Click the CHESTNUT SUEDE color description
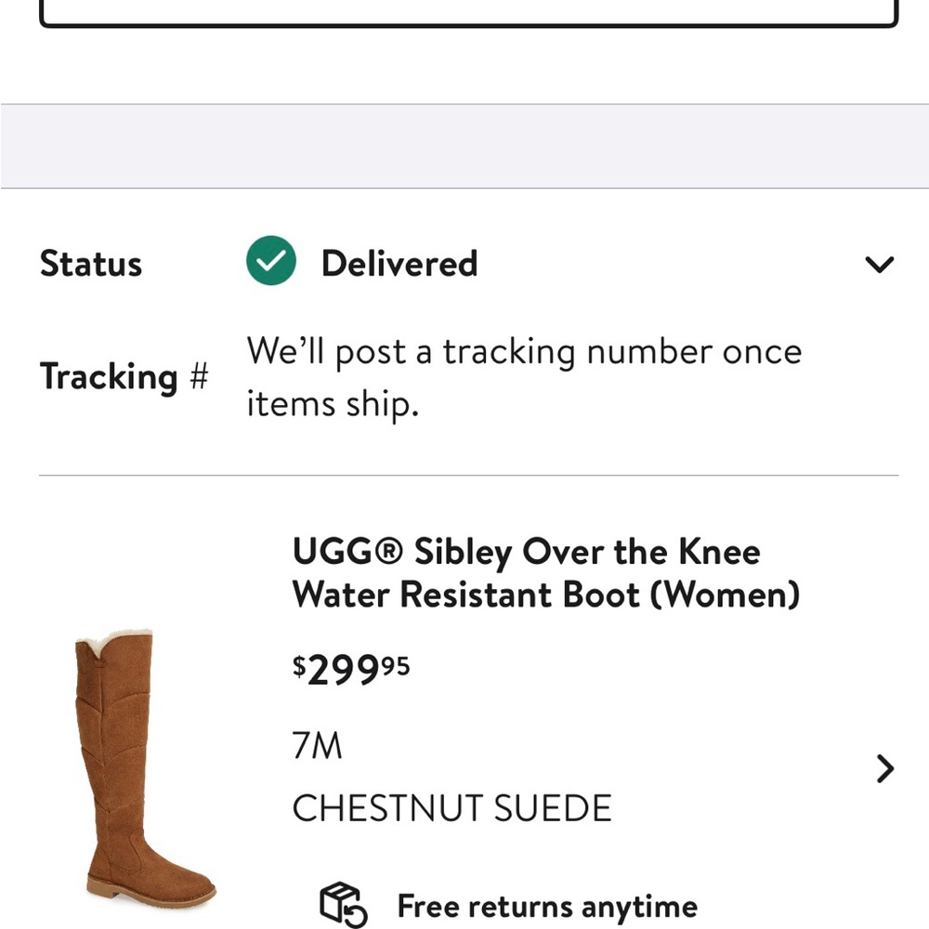 click(451, 807)
